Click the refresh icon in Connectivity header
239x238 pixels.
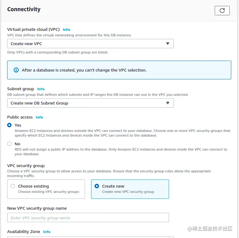tap(222, 11)
